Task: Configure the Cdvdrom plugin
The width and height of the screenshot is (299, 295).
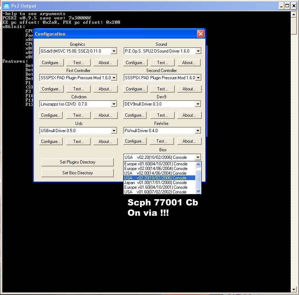Action: [51, 115]
